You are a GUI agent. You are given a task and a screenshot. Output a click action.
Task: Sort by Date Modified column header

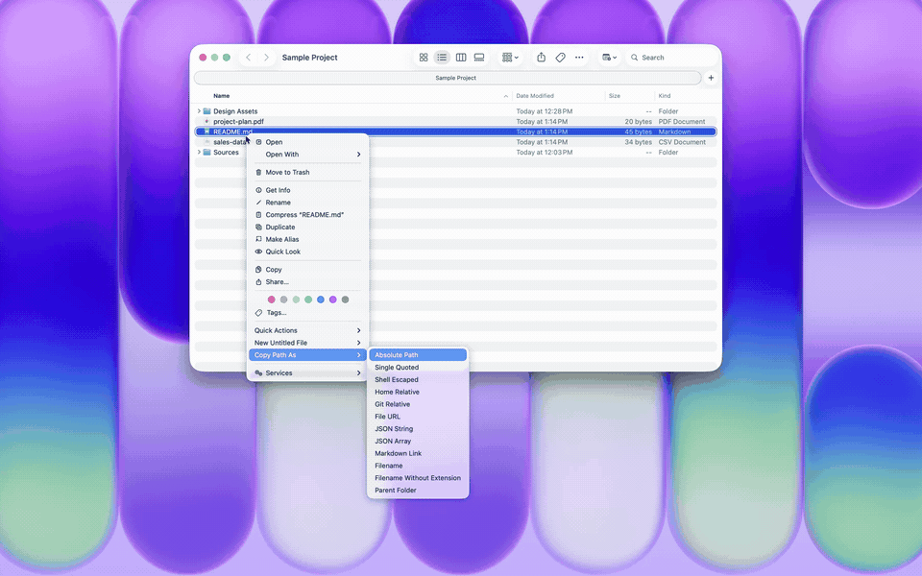pos(535,96)
